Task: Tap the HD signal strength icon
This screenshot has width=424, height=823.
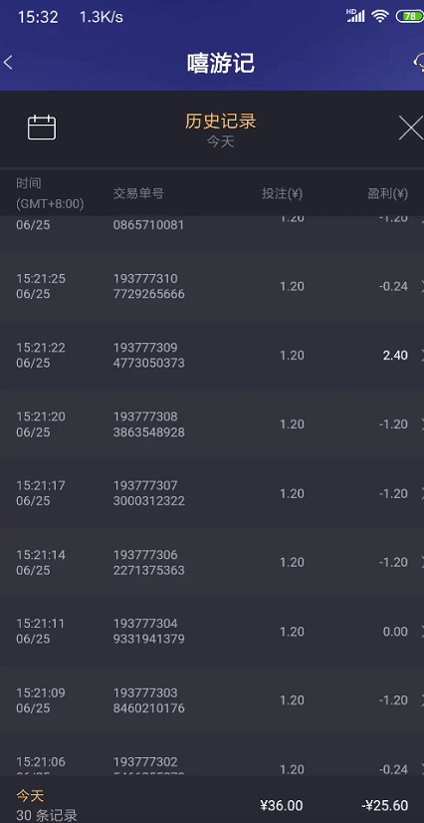Action: (x=355, y=16)
